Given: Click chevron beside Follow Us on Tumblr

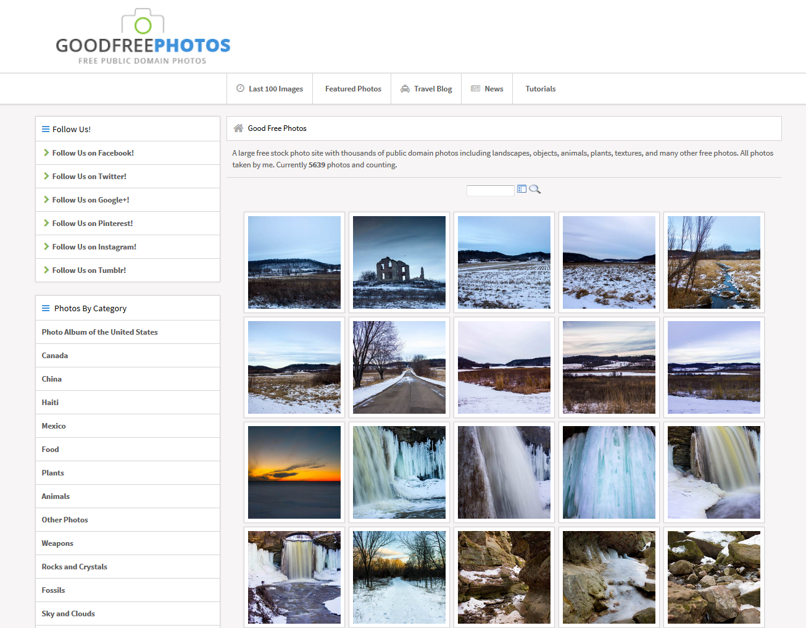Looking at the screenshot, I should pyautogui.click(x=46, y=270).
